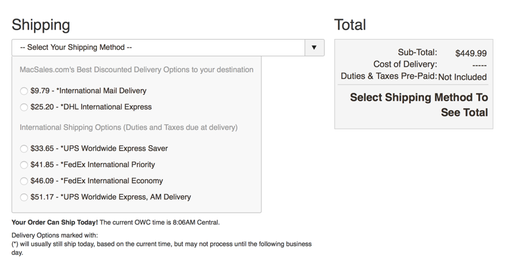Select the $9.79 International Mail Delivery radio button

(x=24, y=91)
